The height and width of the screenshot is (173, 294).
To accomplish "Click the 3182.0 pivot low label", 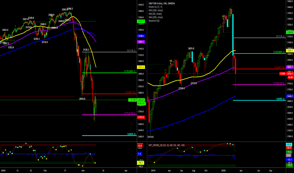I will pos(11,47).
